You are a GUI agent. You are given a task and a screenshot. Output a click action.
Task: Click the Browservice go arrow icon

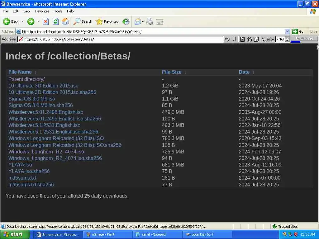(227, 39)
